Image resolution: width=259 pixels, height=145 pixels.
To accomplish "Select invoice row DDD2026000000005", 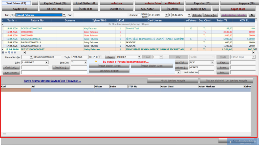I will (x=129, y=28).
